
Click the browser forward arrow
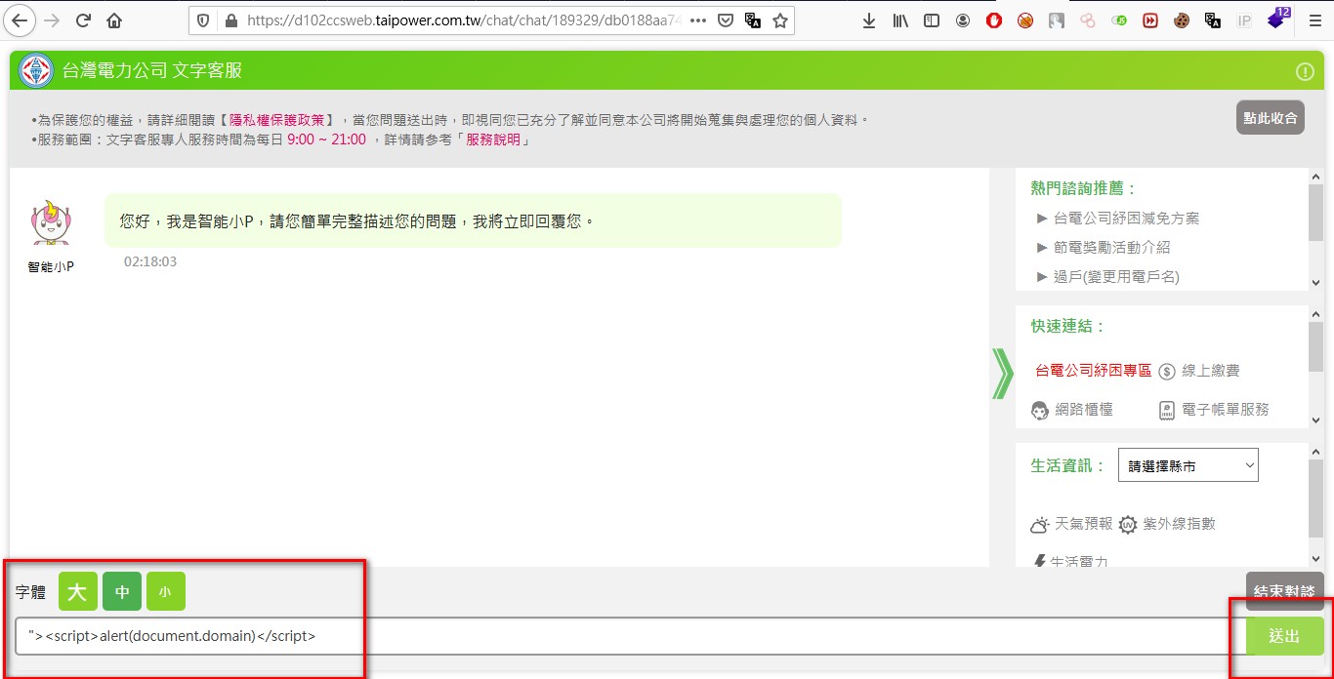[x=53, y=20]
